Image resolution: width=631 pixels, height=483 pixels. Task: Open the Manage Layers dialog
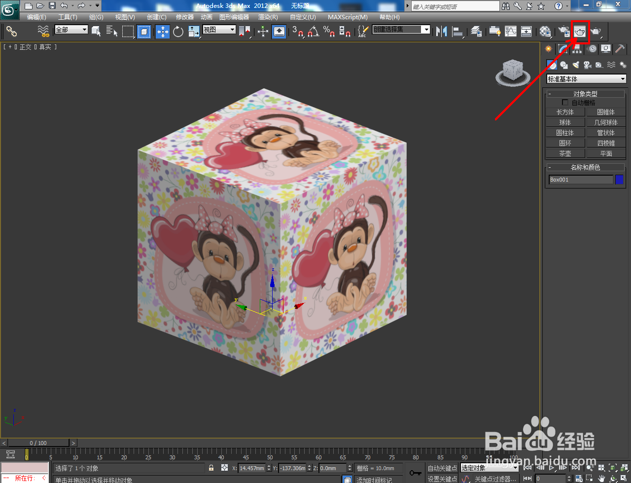476,32
